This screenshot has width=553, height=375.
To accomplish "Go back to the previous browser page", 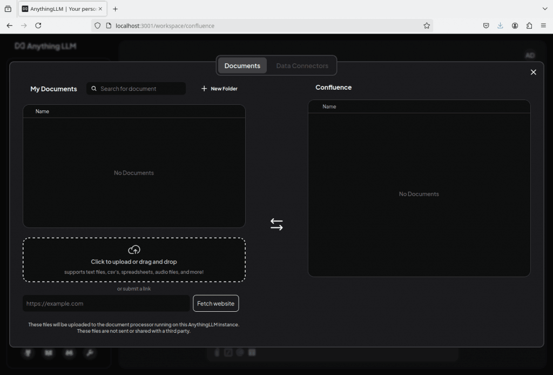I will point(10,25).
